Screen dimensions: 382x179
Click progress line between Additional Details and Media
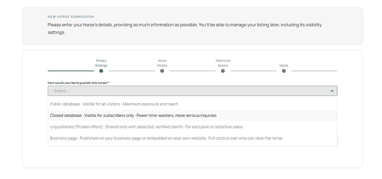253,71
